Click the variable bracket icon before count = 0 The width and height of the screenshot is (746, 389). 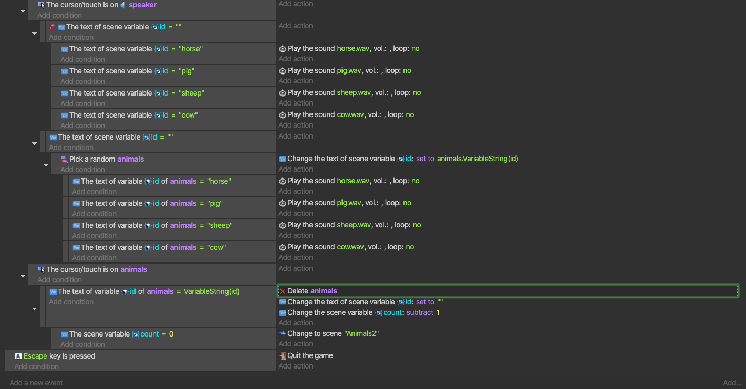coord(136,334)
